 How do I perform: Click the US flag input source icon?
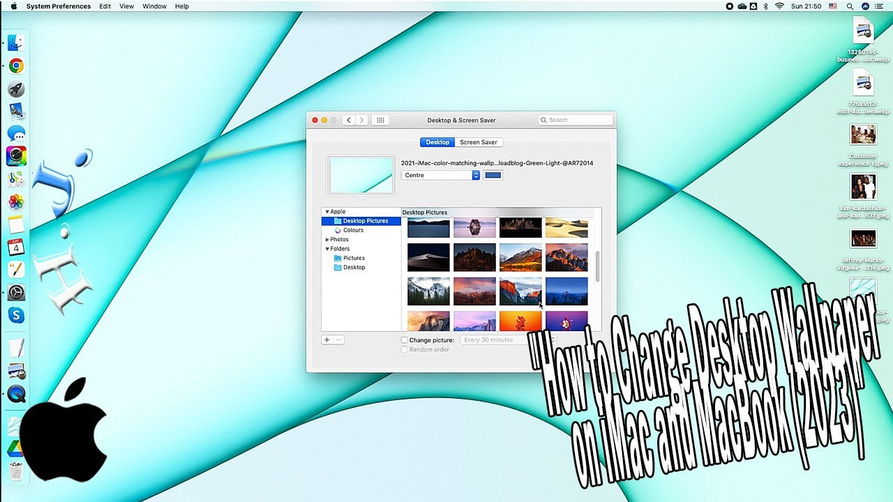(833, 6)
